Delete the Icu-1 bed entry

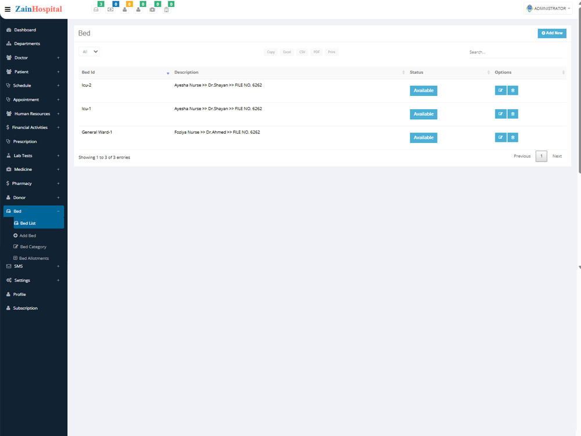513,114
